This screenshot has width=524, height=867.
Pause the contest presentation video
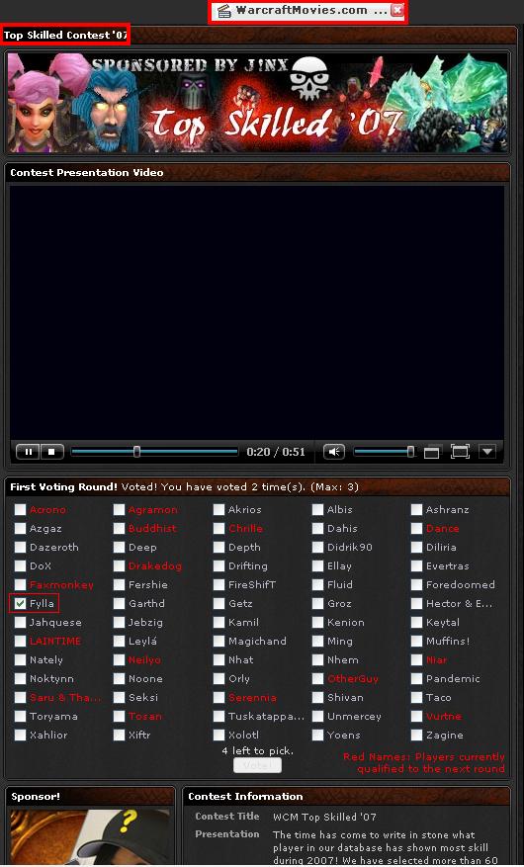(x=29, y=452)
